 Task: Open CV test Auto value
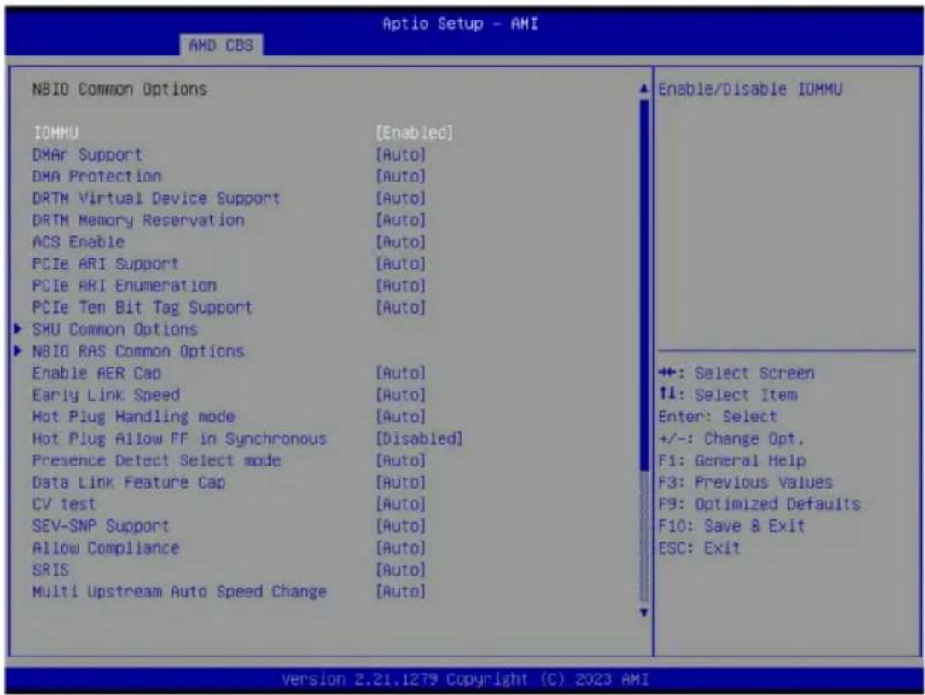(x=400, y=503)
